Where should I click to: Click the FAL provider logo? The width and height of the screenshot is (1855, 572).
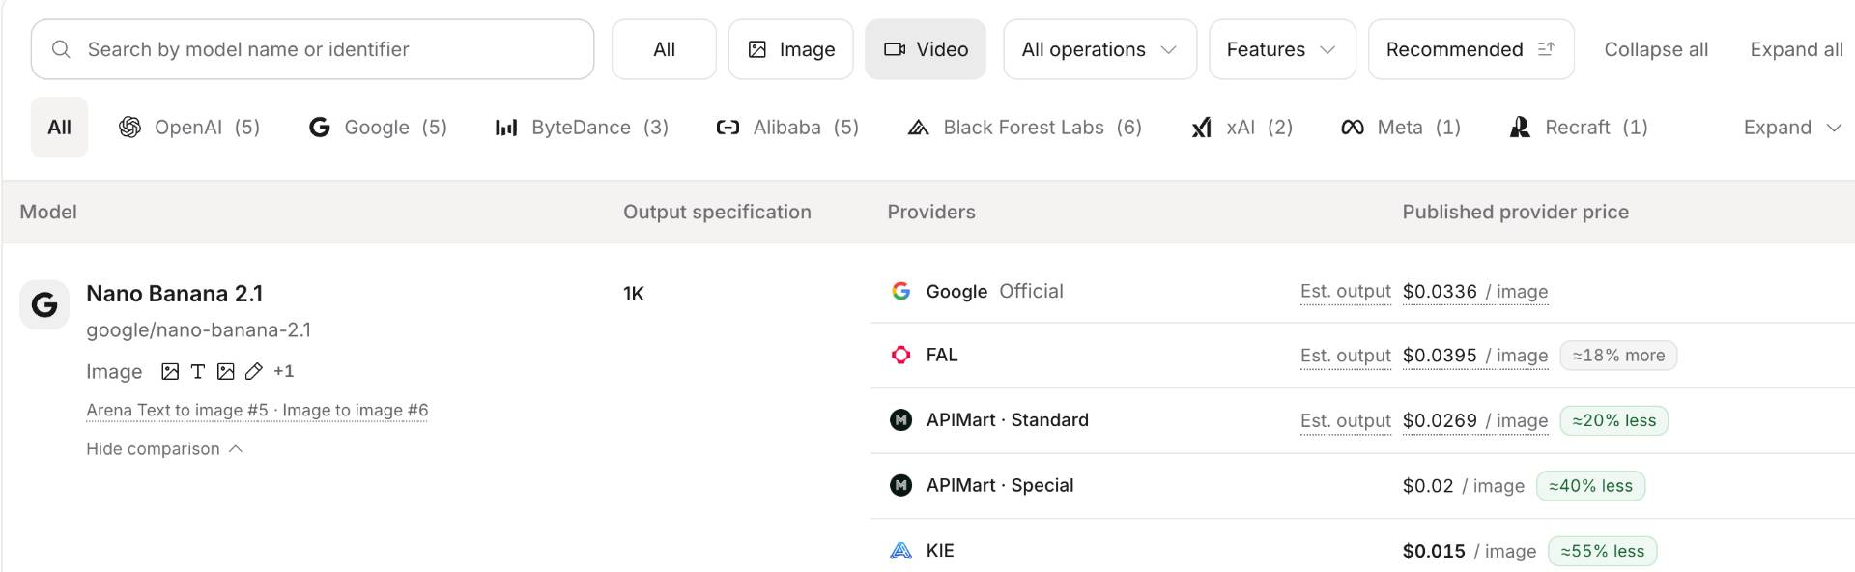900,355
